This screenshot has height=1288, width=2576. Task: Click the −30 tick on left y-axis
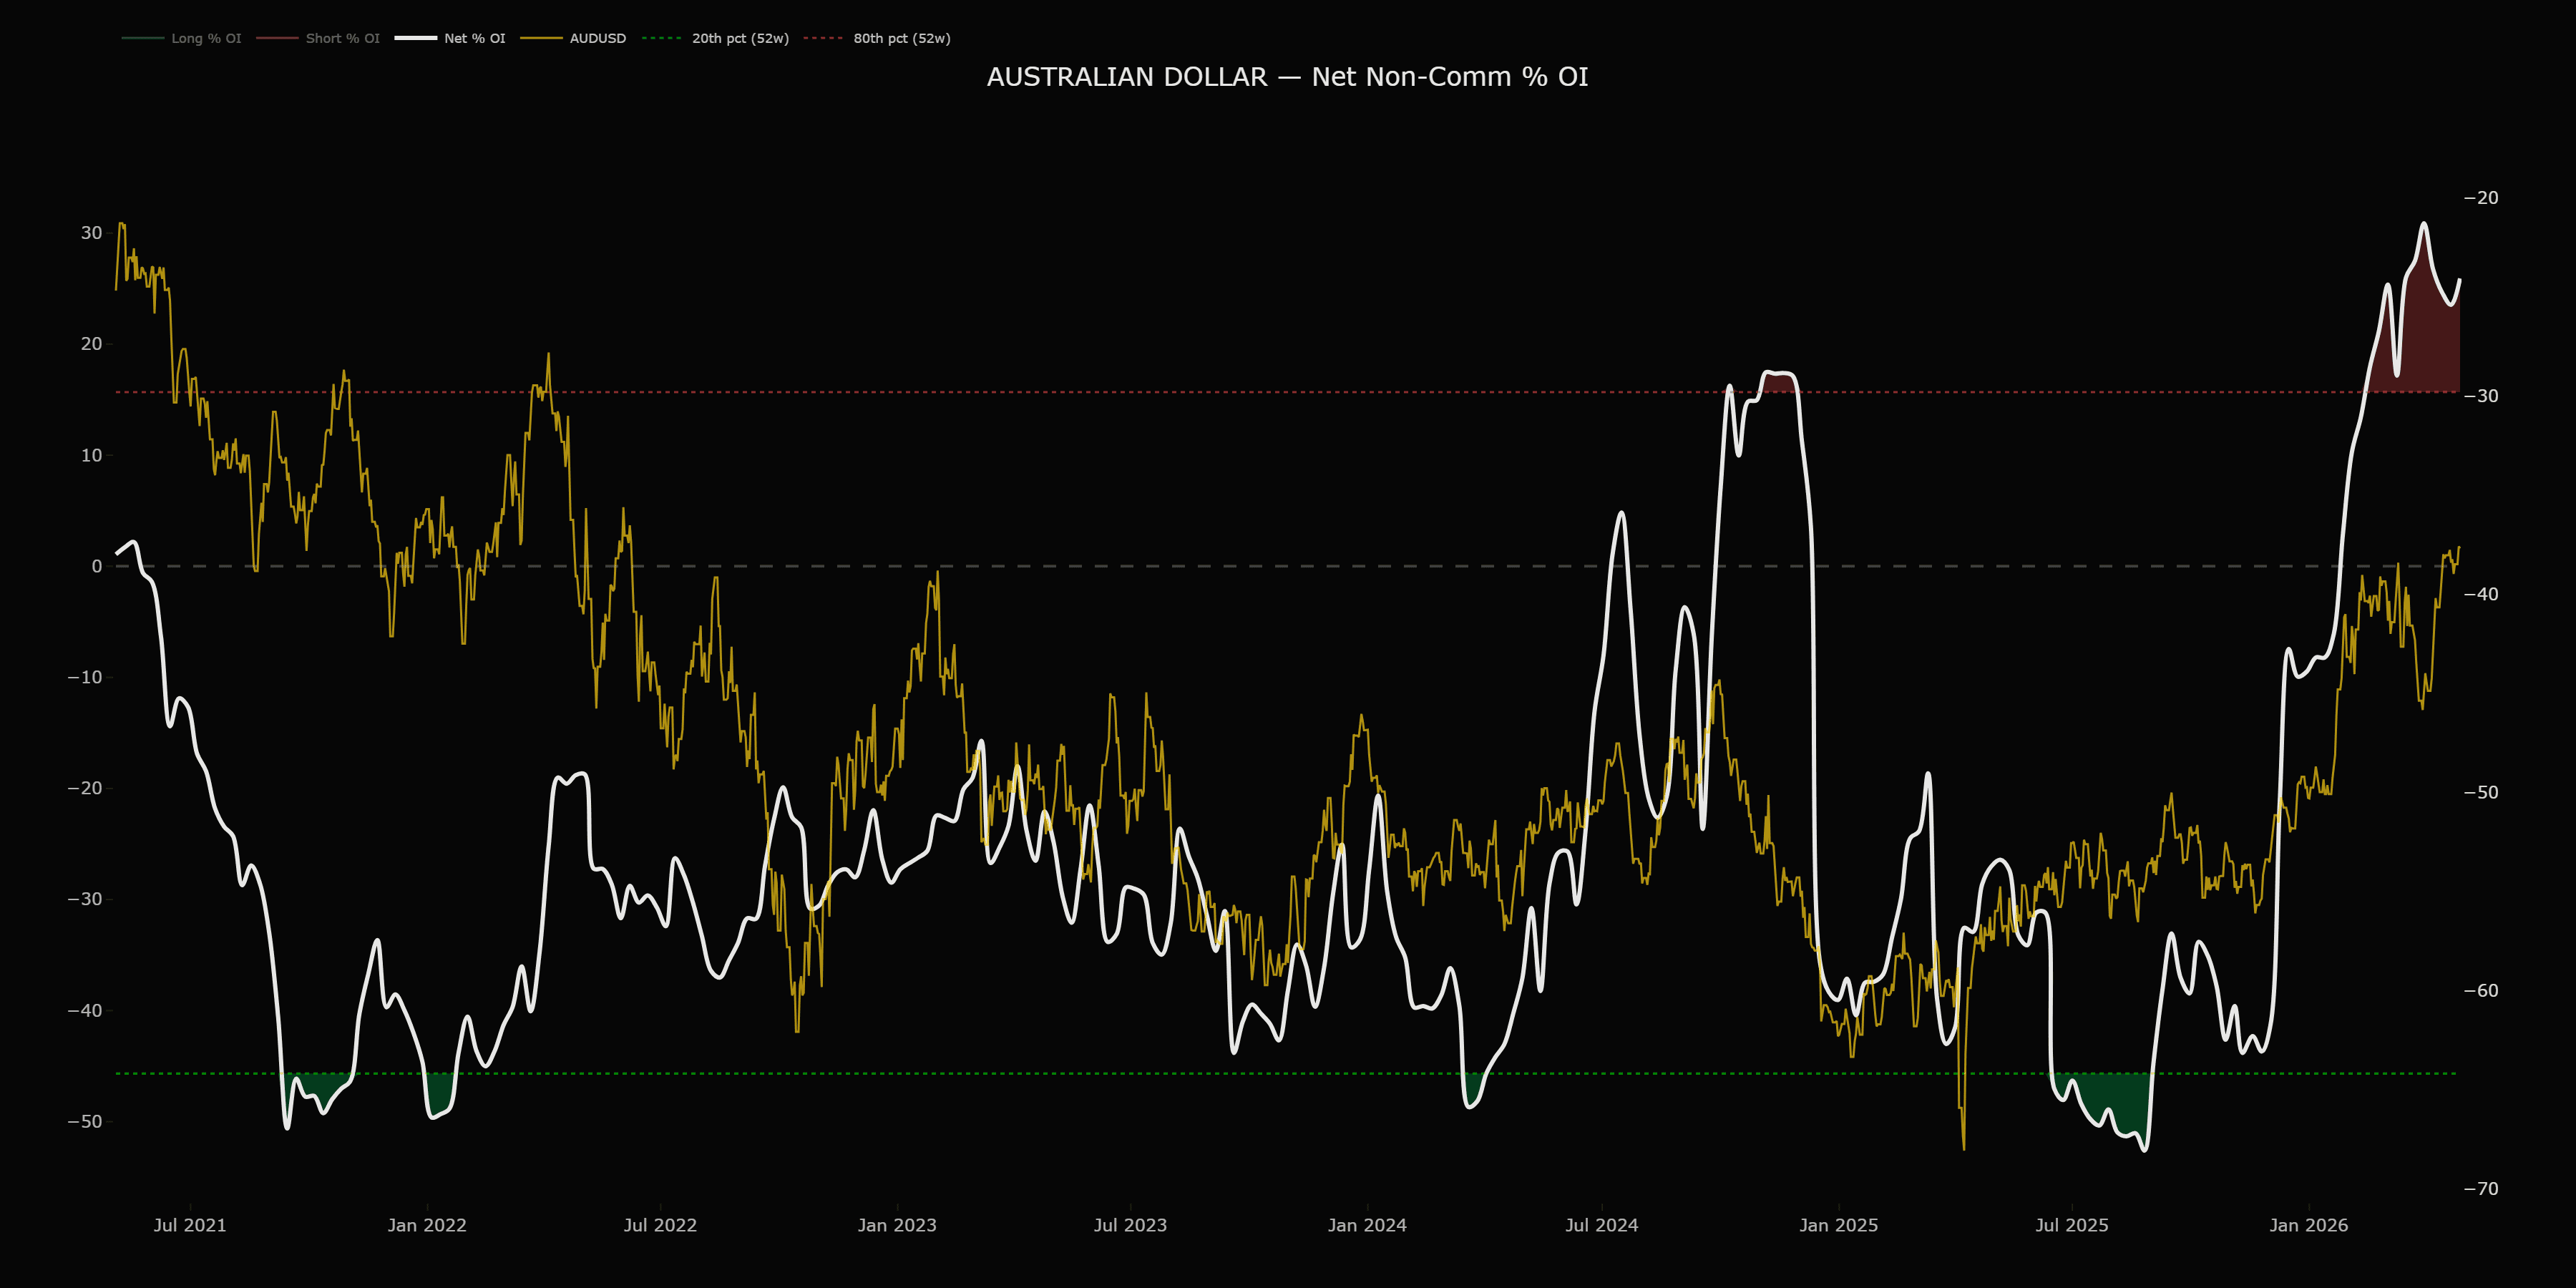click(x=85, y=899)
